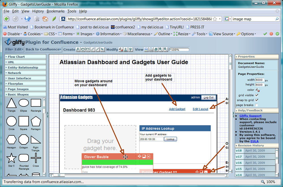Collapse the Revision History section

click(x=257, y=145)
